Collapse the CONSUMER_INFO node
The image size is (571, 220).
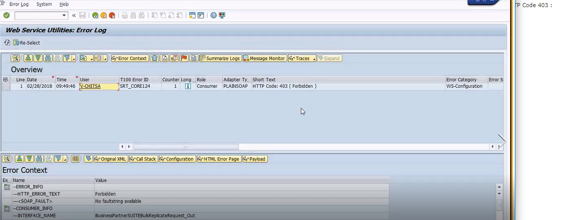6,209
